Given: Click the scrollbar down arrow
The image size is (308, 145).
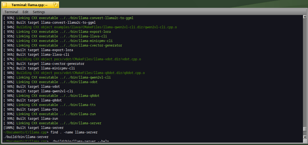Looking at the screenshot, I should [305, 137].
